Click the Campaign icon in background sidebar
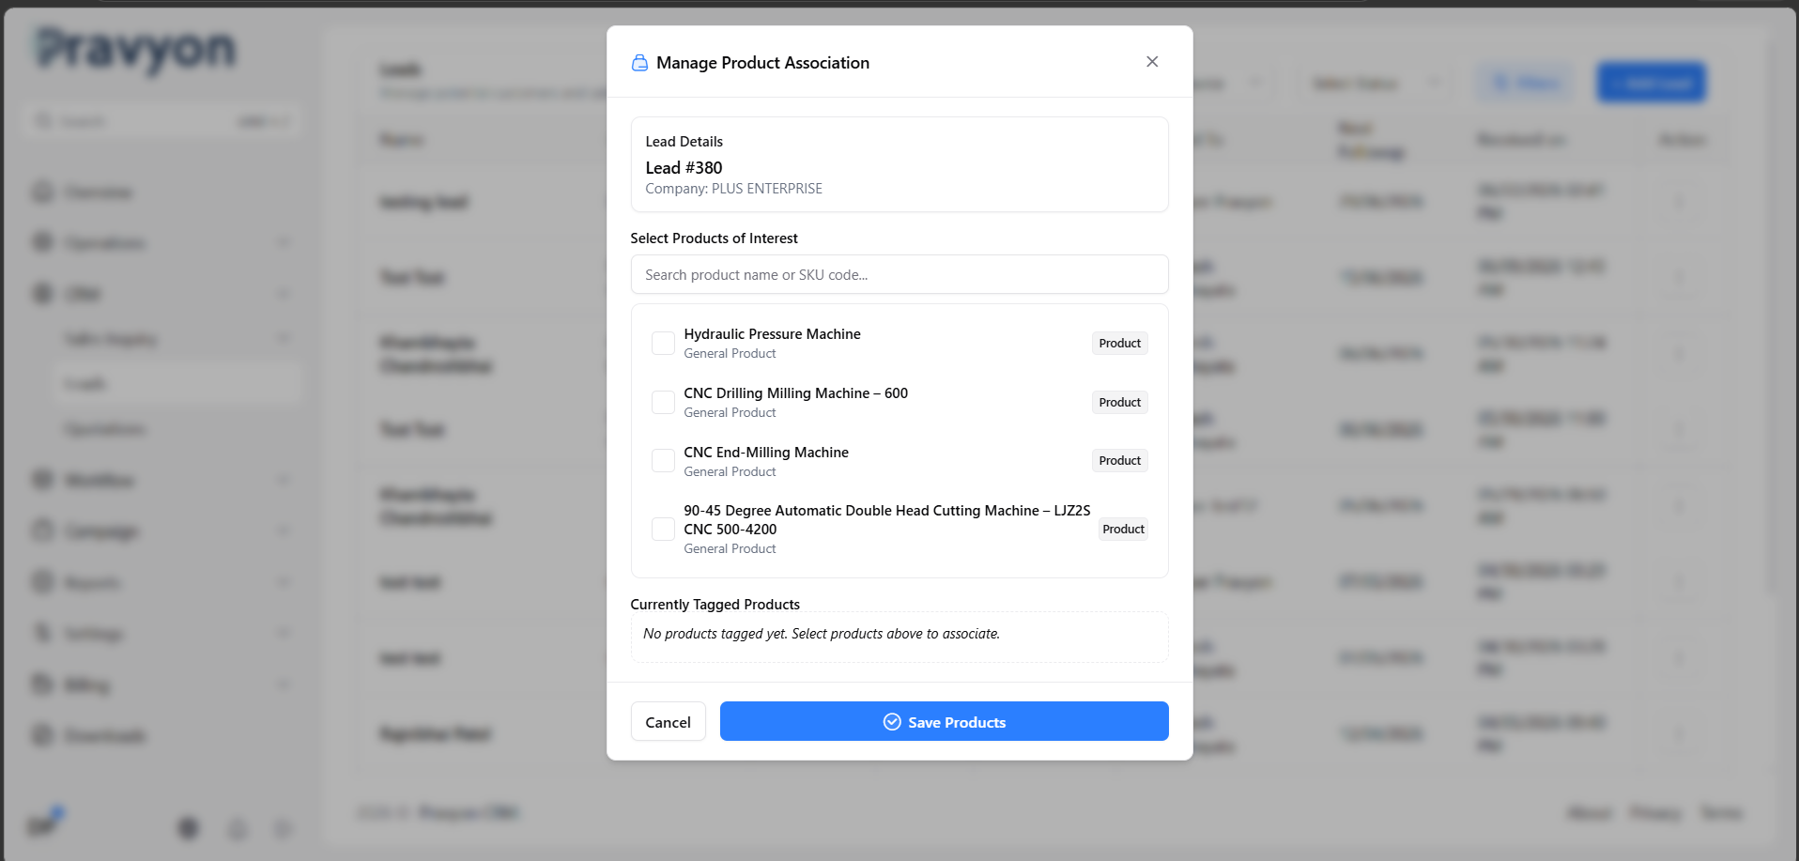The width and height of the screenshot is (1799, 861). click(43, 531)
